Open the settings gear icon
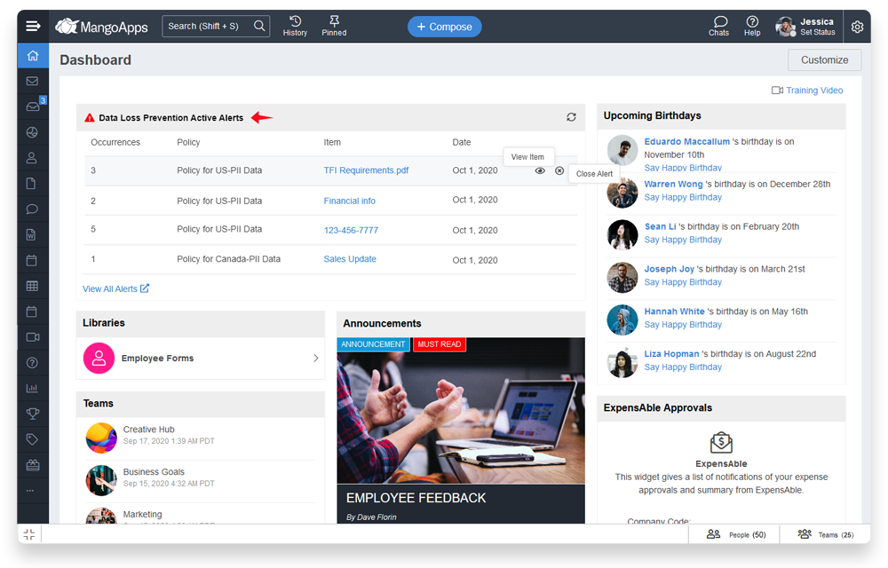Viewport: 888px width, 568px height. click(858, 27)
